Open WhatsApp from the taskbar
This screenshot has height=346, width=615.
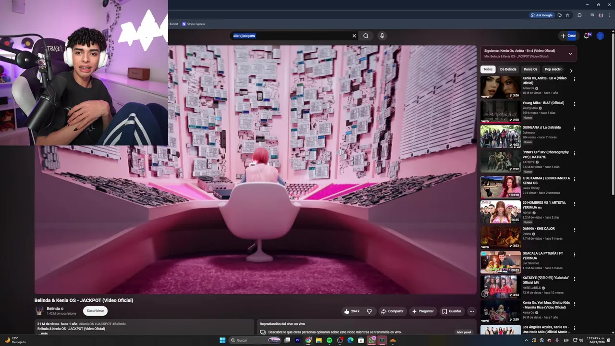pos(371,340)
